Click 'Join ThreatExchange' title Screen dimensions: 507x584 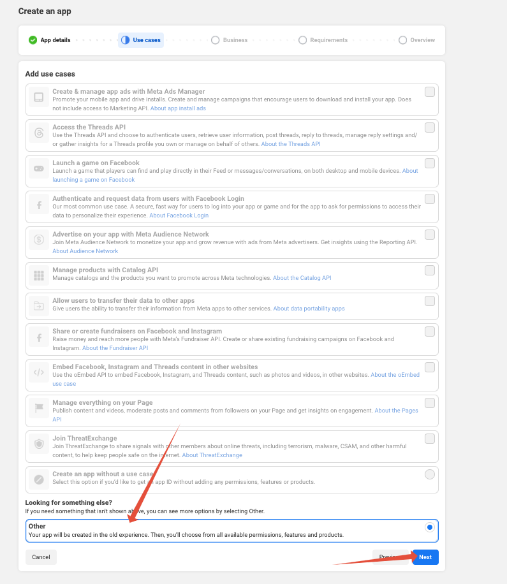(x=85, y=439)
